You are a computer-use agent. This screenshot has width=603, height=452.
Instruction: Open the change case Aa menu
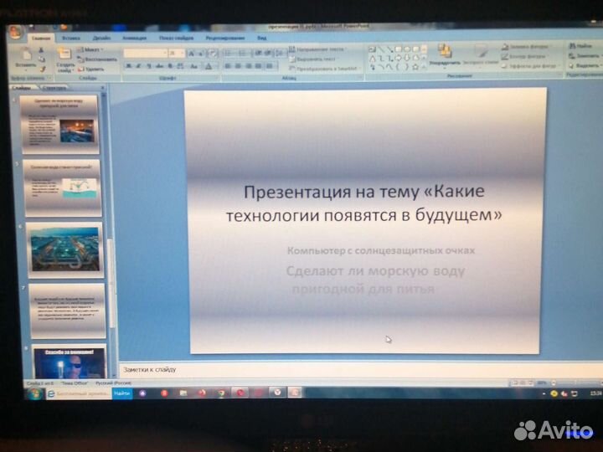click(194, 66)
